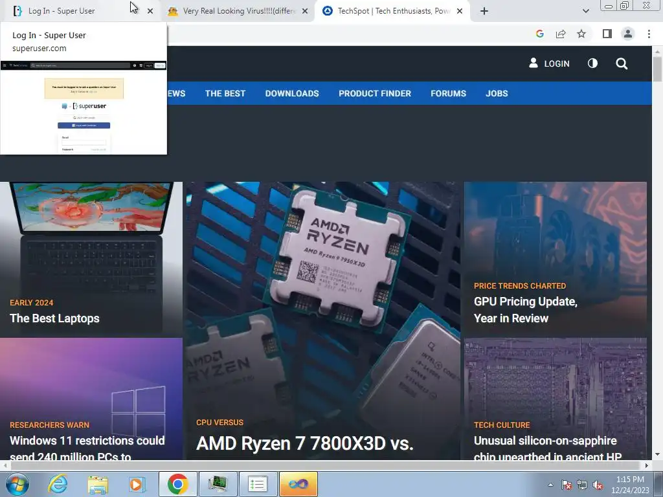The height and width of the screenshot is (497, 663).
Task: Go to FORUMS section
Action: [448, 93]
